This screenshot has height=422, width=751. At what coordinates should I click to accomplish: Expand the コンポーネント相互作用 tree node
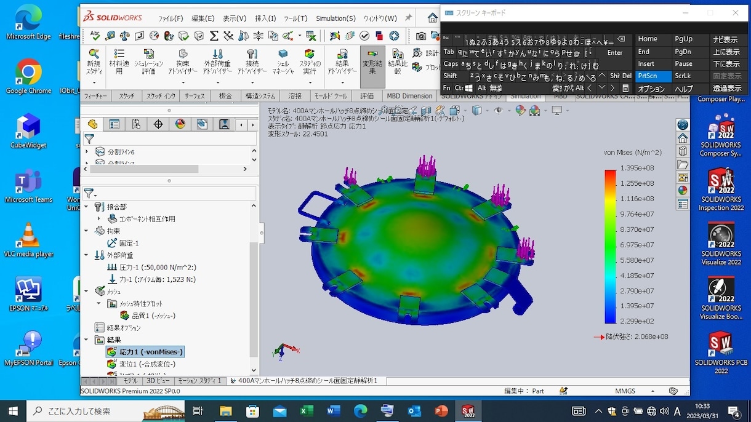pyautogui.click(x=98, y=218)
